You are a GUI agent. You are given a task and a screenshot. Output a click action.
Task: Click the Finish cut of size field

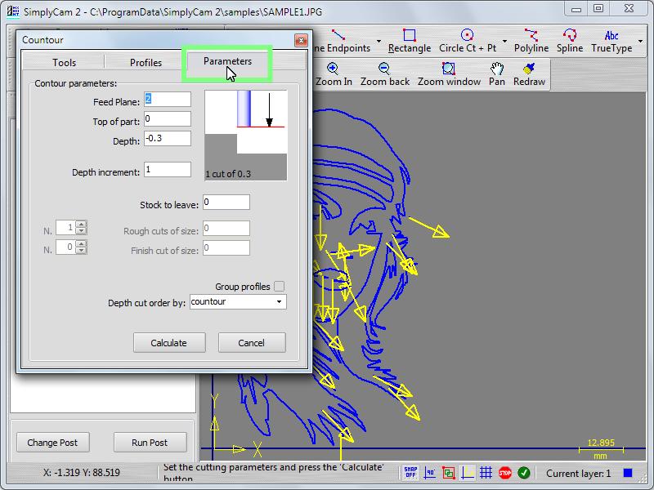[x=226, y=248]
